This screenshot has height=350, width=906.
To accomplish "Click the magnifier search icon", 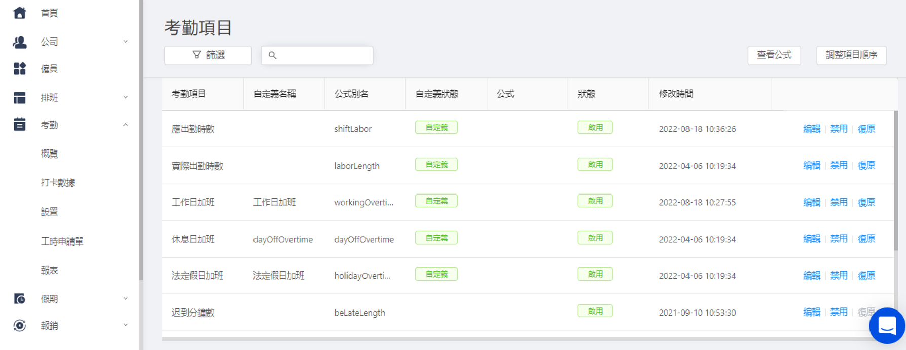I will click(x=272, y=55).
